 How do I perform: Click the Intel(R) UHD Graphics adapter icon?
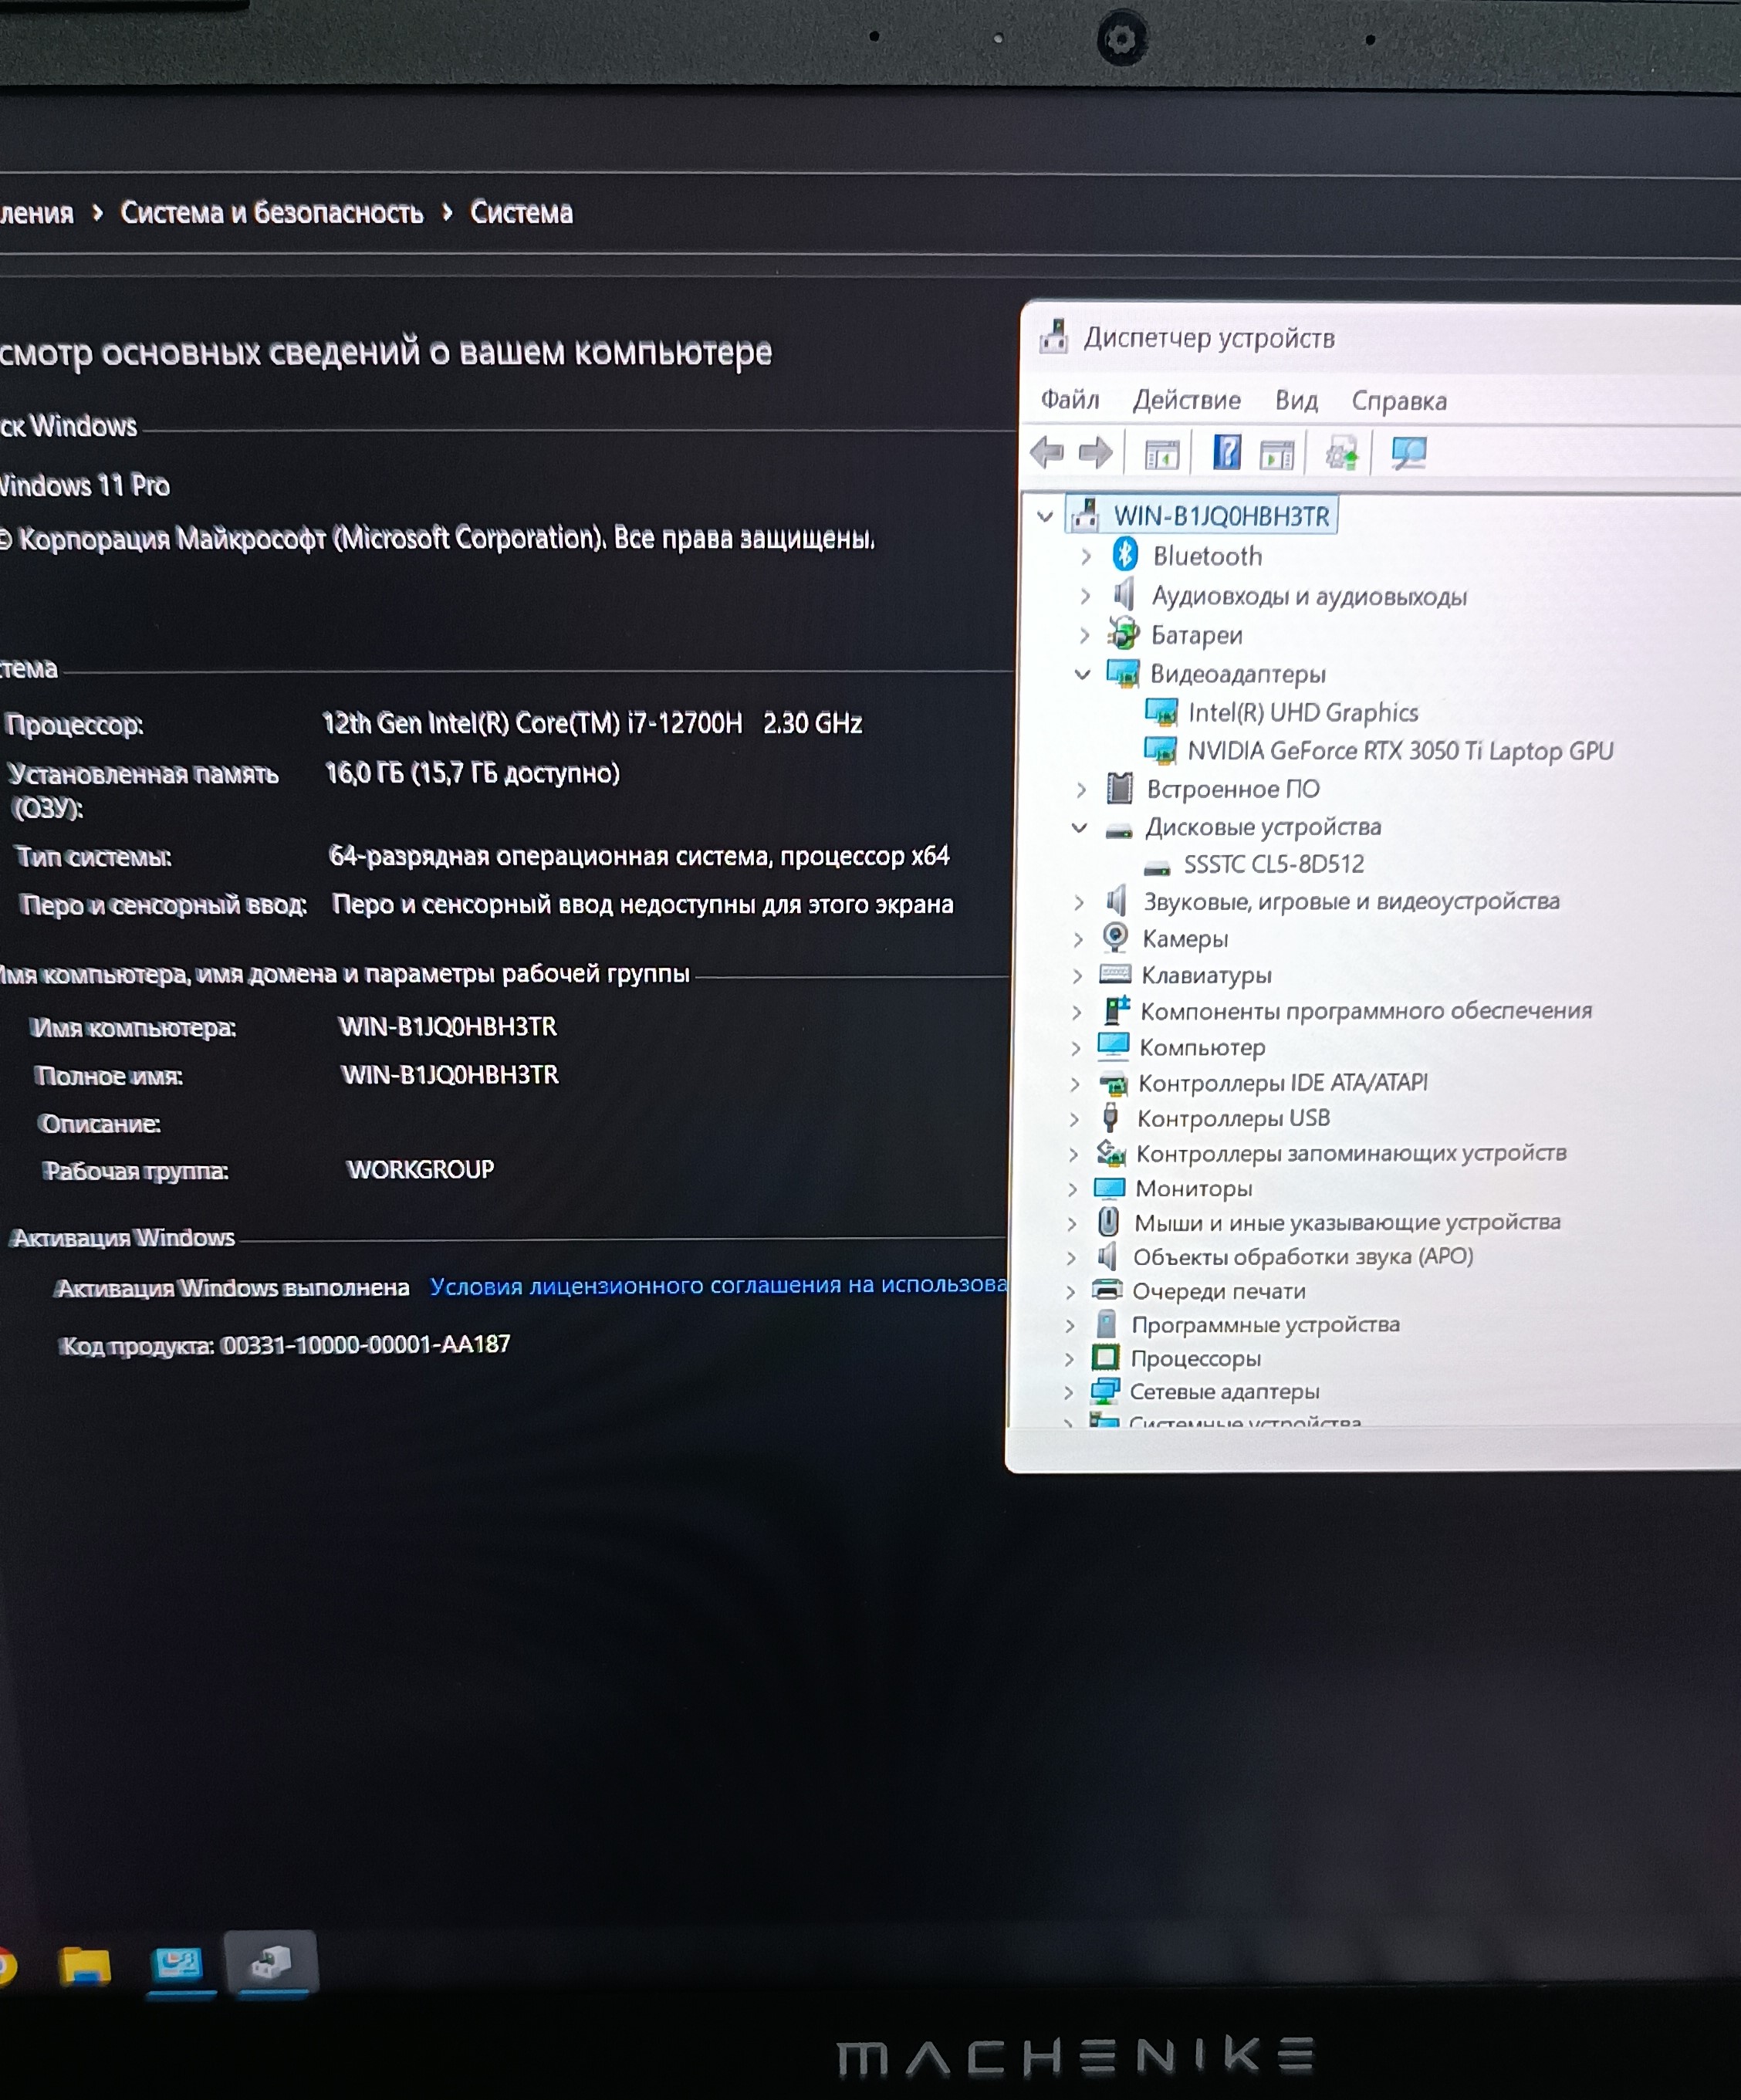(x=1161, y=712)
